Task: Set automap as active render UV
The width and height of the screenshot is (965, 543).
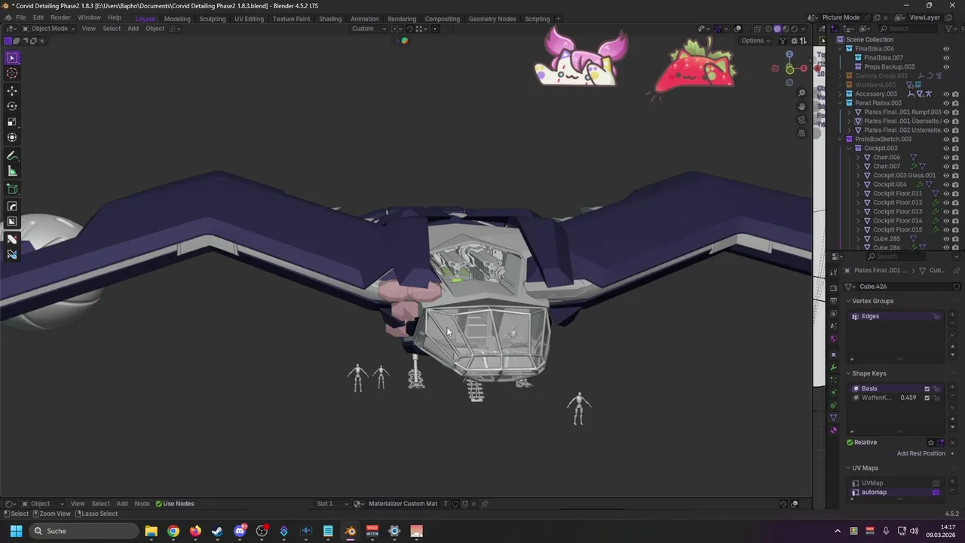Action: coord(936,492)
